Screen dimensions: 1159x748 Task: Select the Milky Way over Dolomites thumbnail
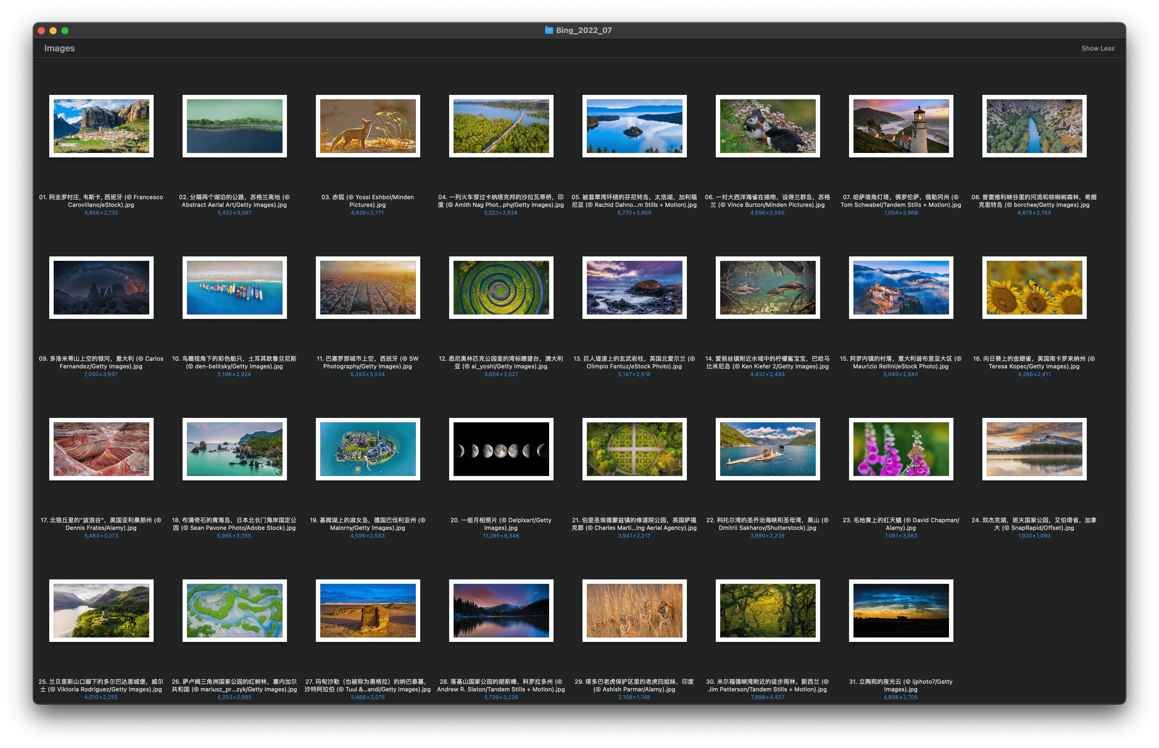tap(101, 288)
